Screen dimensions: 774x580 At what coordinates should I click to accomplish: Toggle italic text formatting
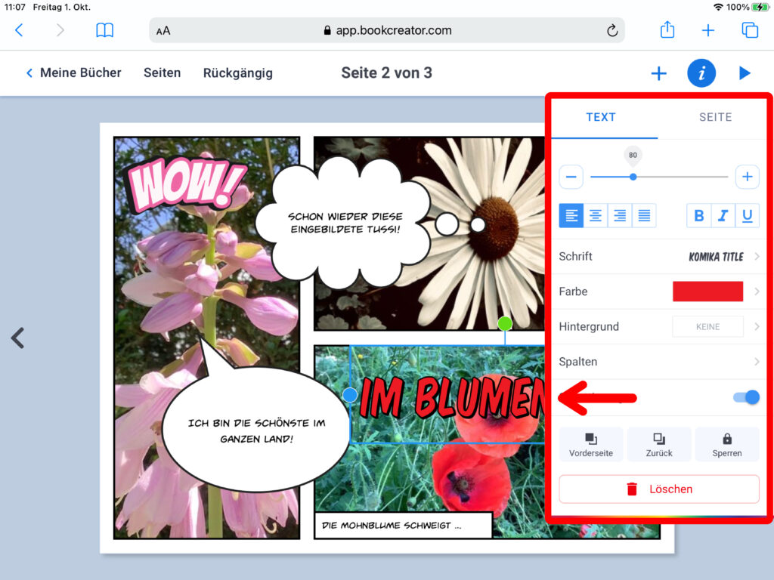[x=723, y=216]
